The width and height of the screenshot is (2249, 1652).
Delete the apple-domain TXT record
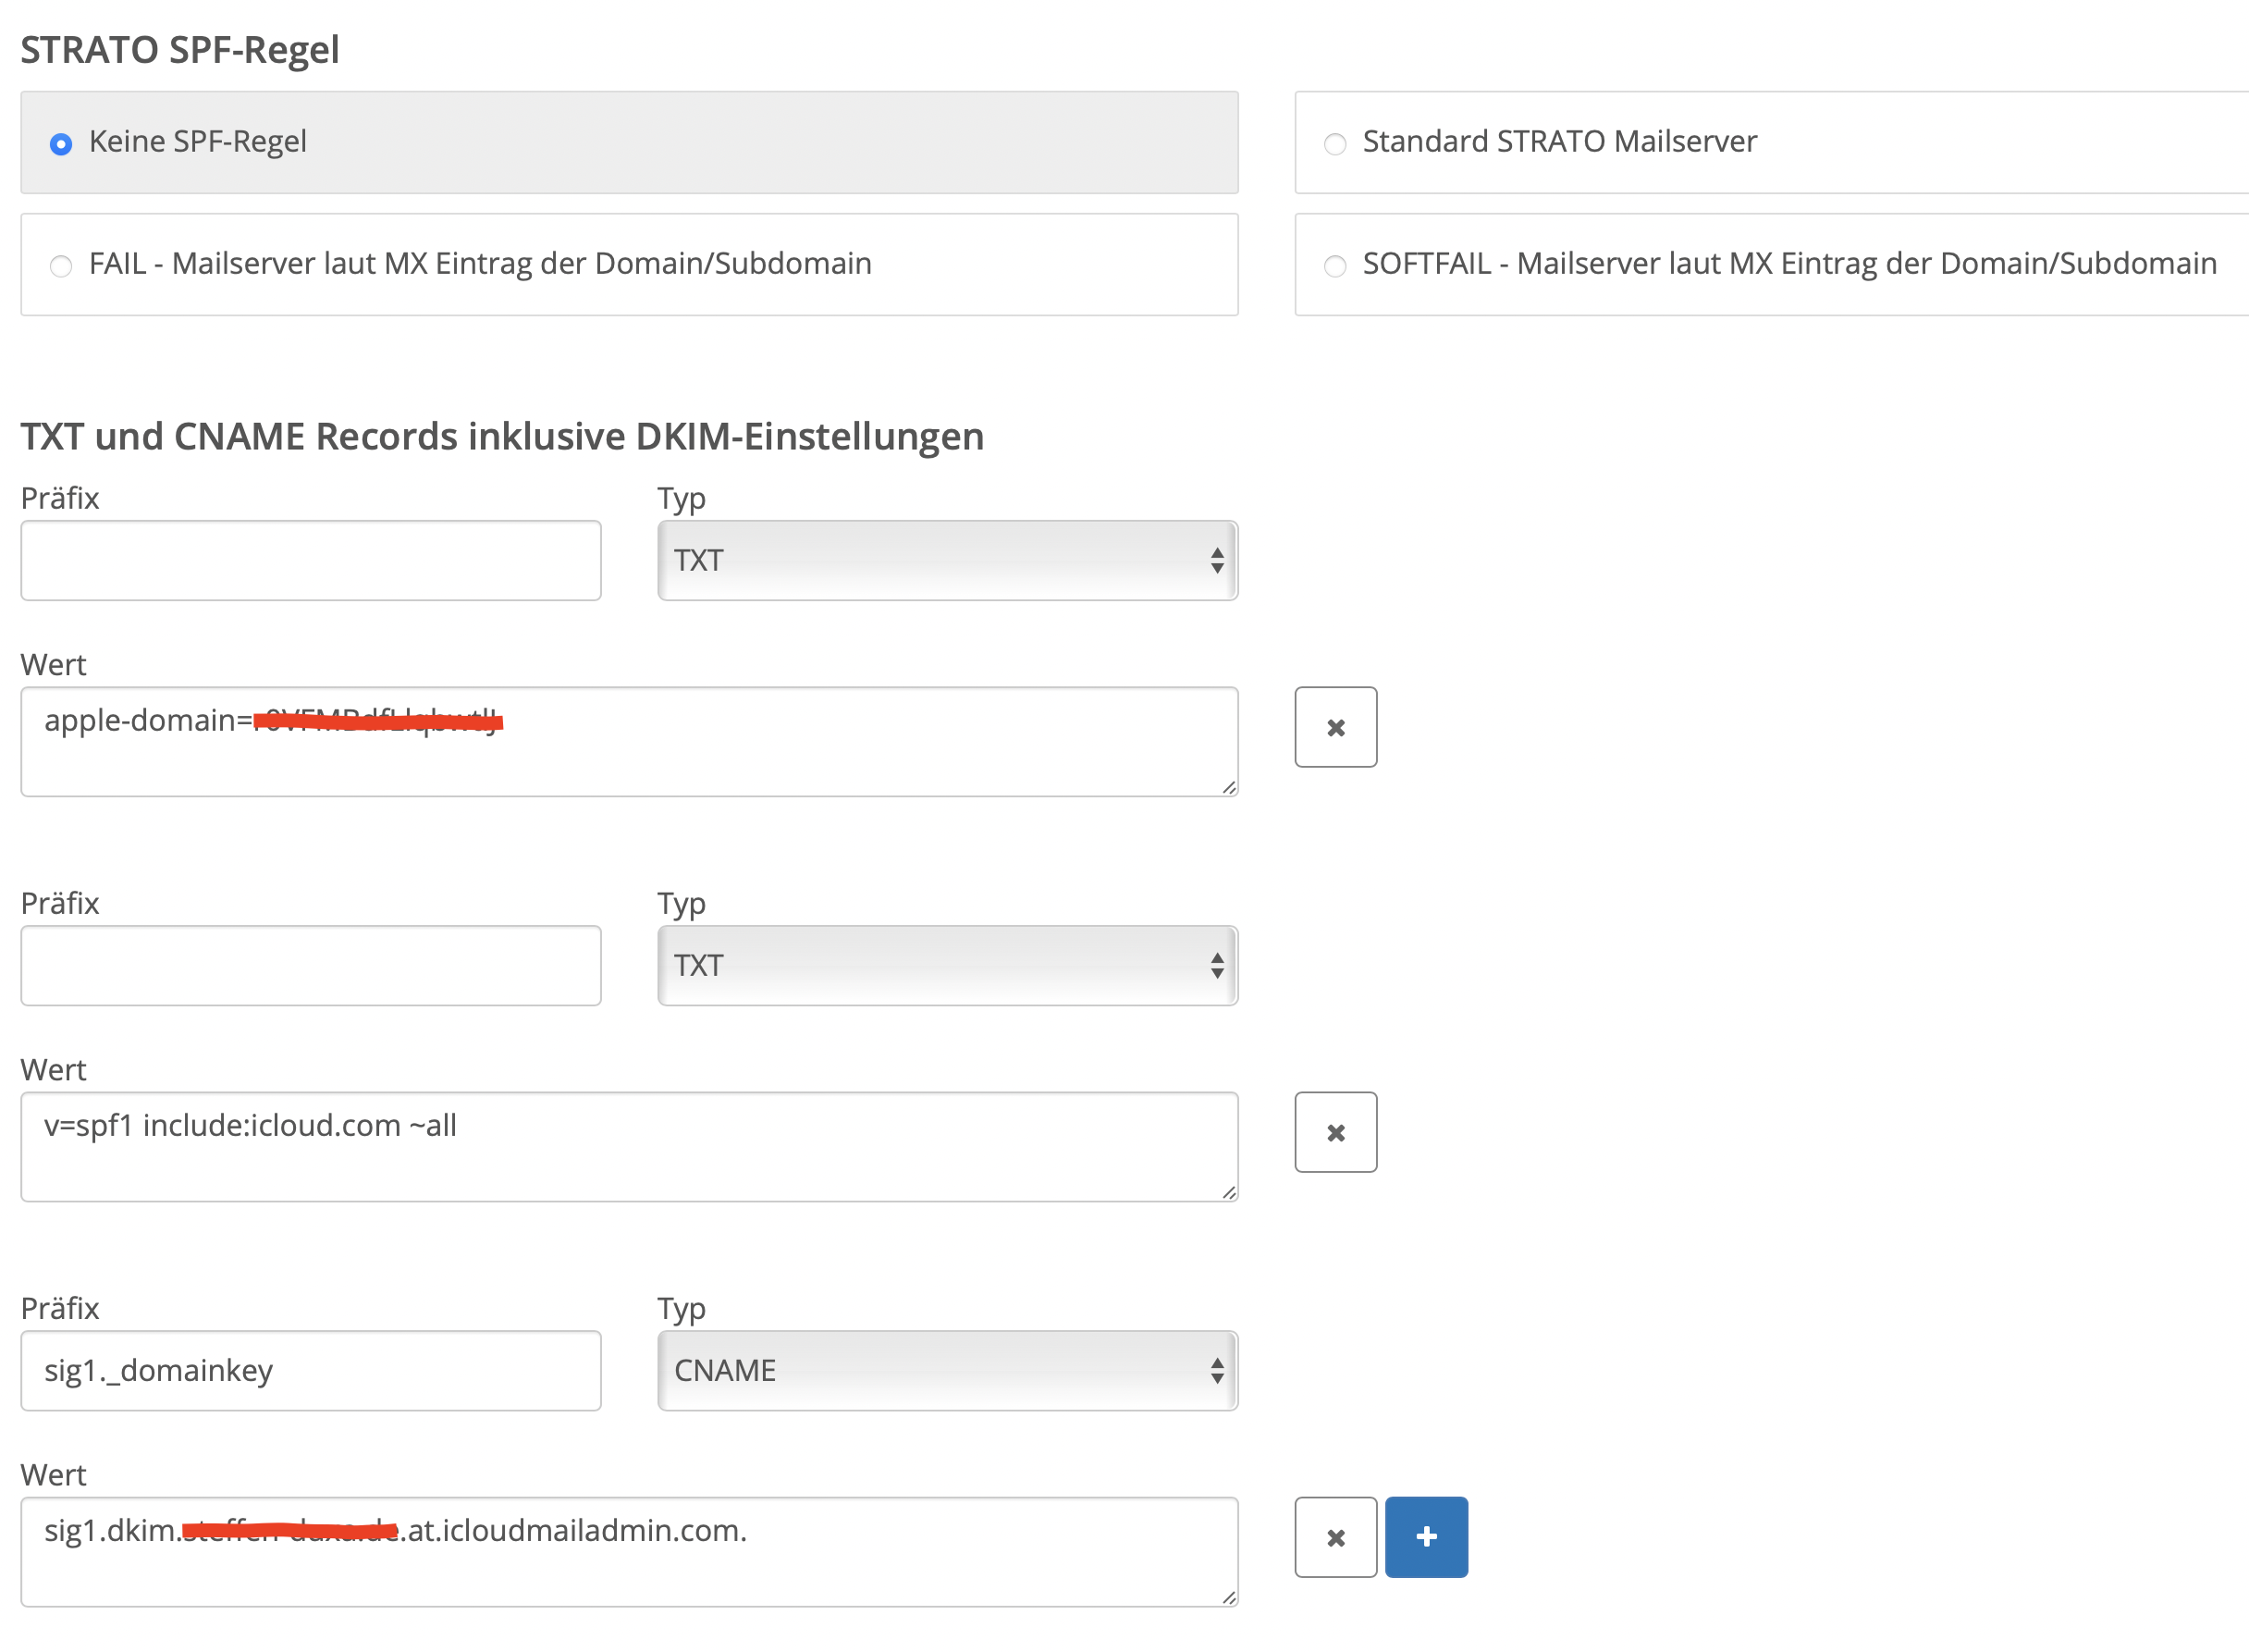coord(1335,727)
